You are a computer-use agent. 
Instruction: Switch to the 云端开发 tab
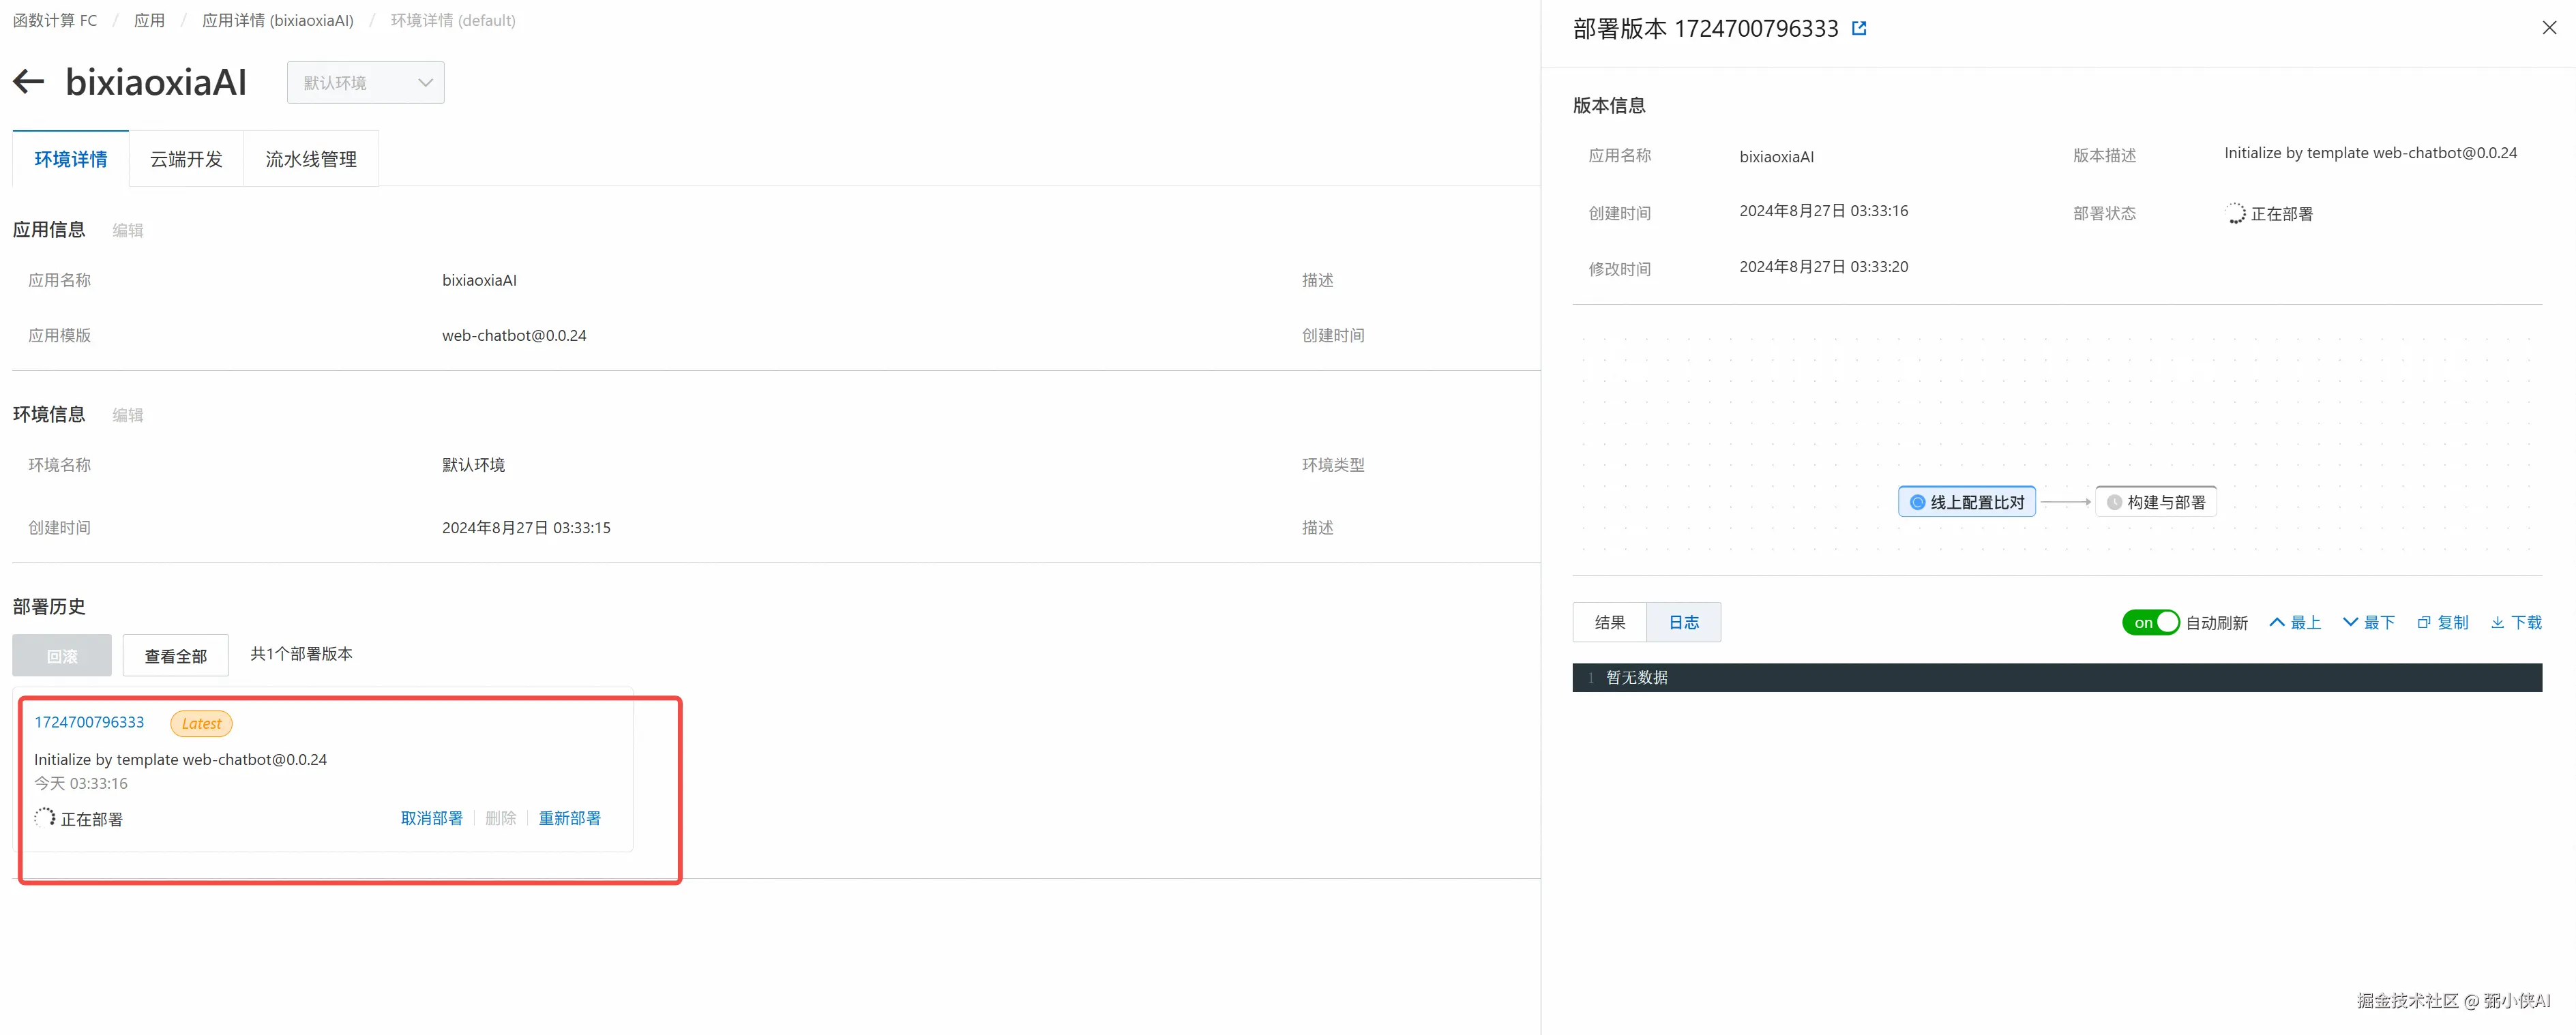(186, 159)
